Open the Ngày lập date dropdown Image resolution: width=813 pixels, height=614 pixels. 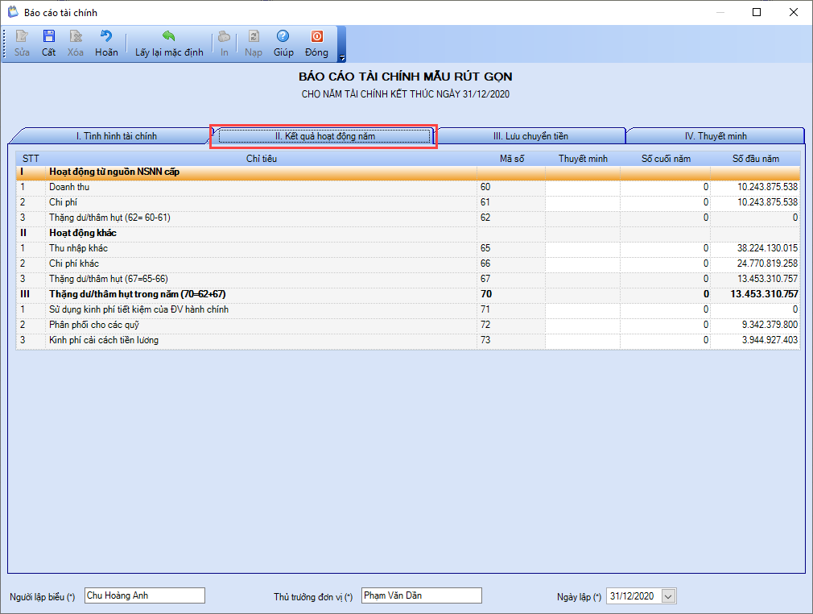[x=668, y=596]
